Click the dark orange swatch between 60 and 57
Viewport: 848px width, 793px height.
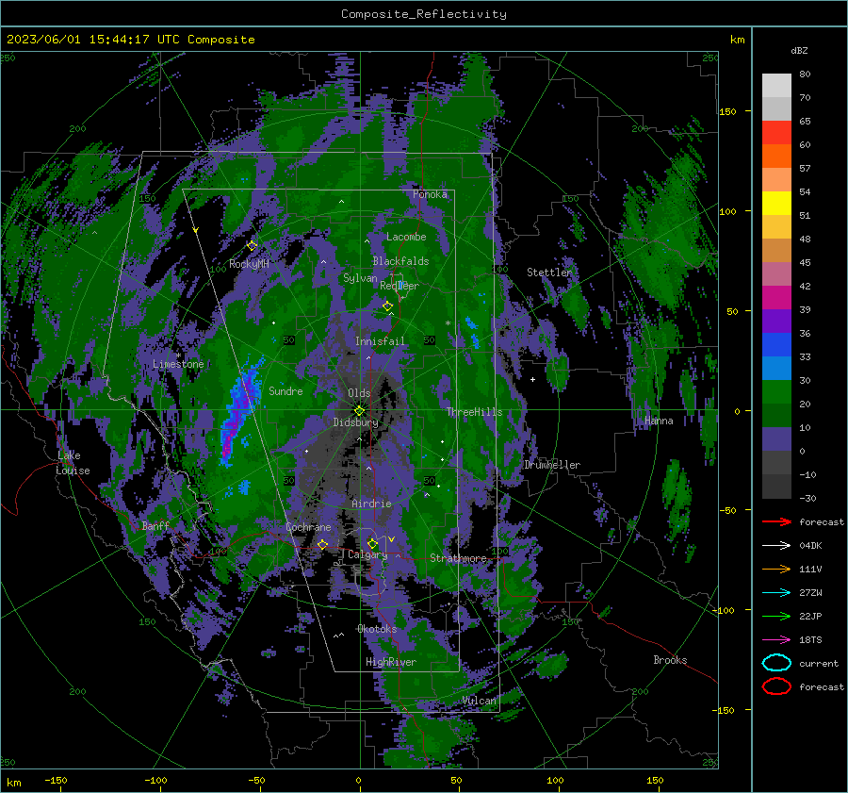pyautogui.click(x=776, y=157)
